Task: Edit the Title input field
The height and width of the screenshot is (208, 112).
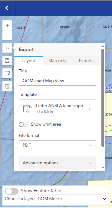Action: coord(57,81)
